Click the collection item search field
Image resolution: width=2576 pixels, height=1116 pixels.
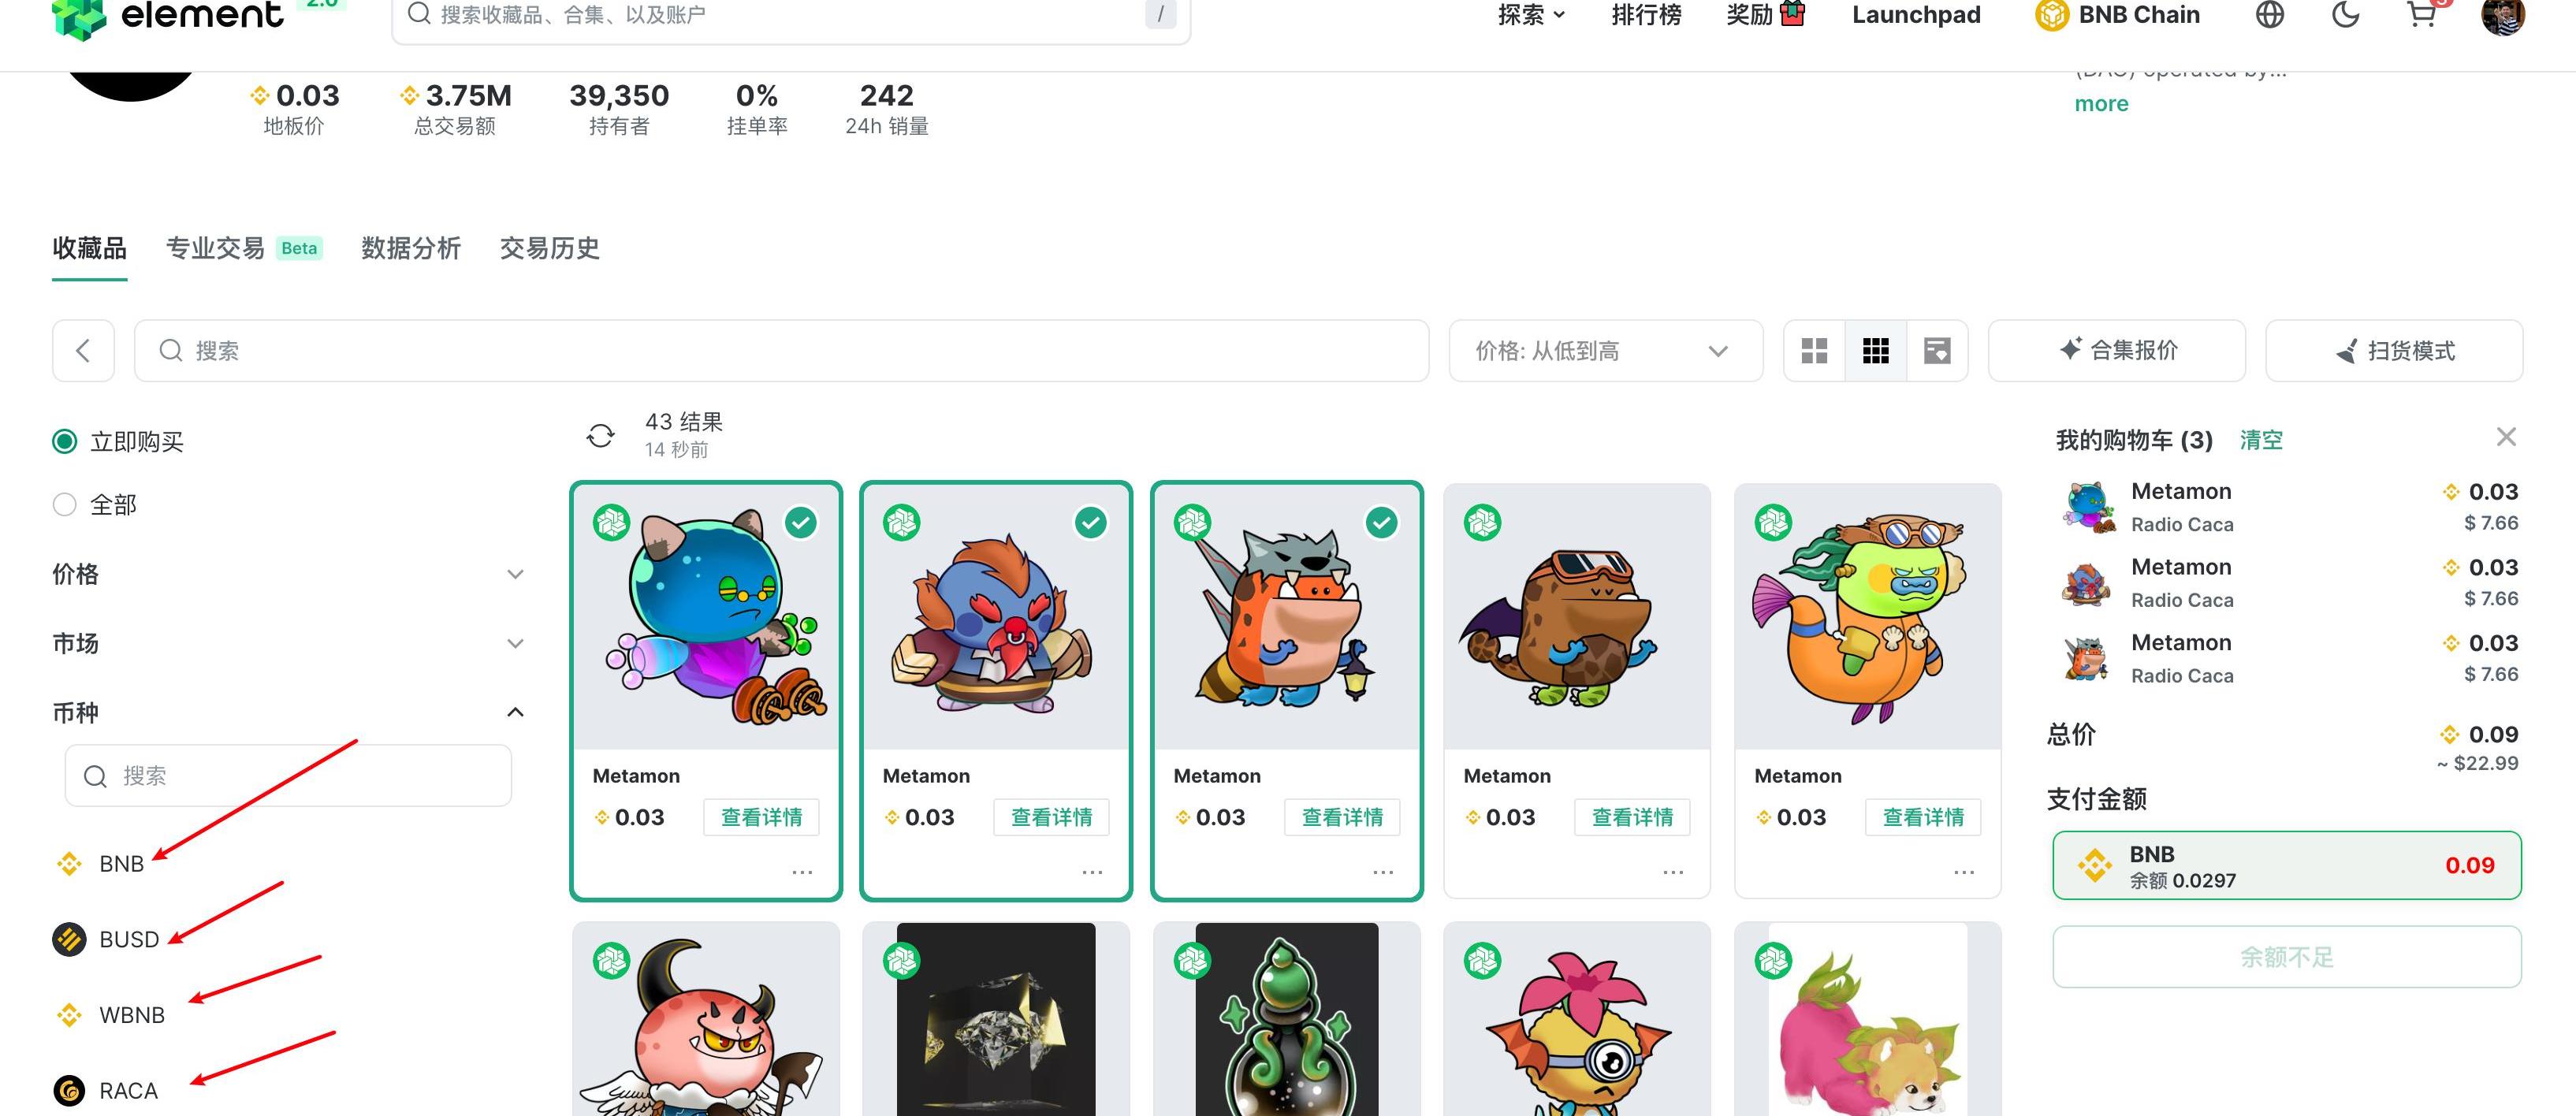click(781, 351)
